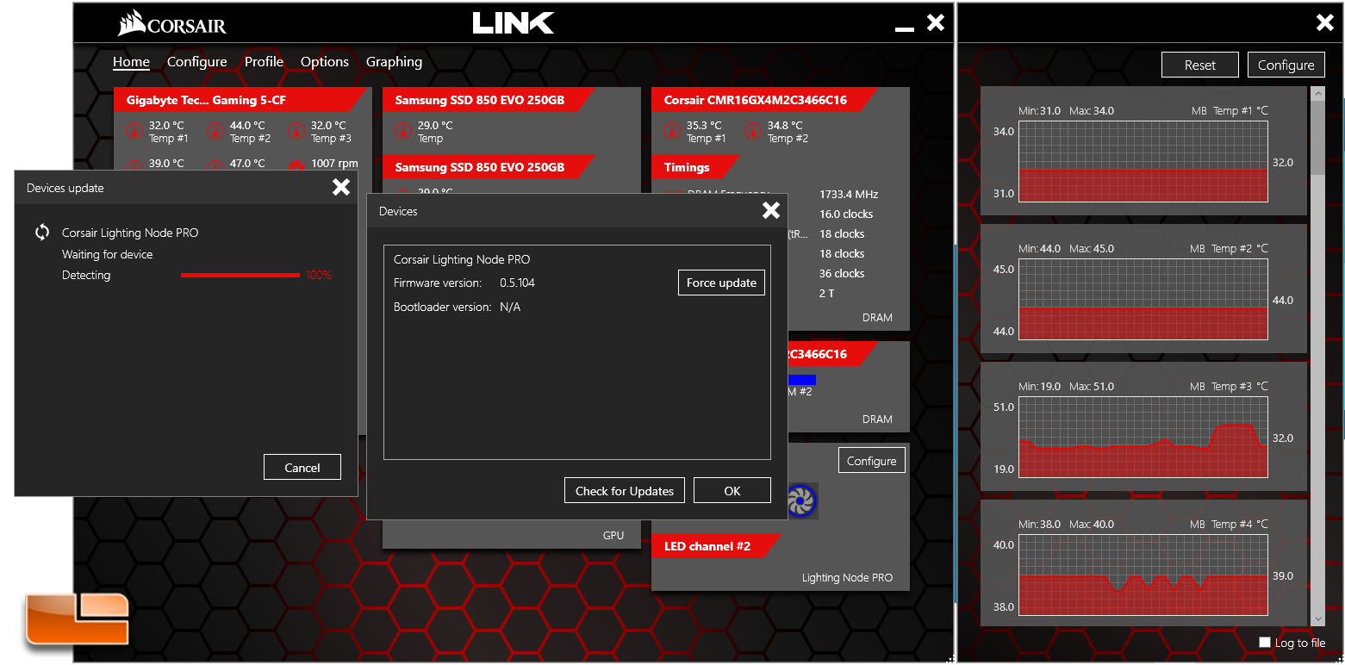Screen dimensions: 1345x665
Task: Select the MB Temp #1 graph
Action: click(x=1143, y=162)
